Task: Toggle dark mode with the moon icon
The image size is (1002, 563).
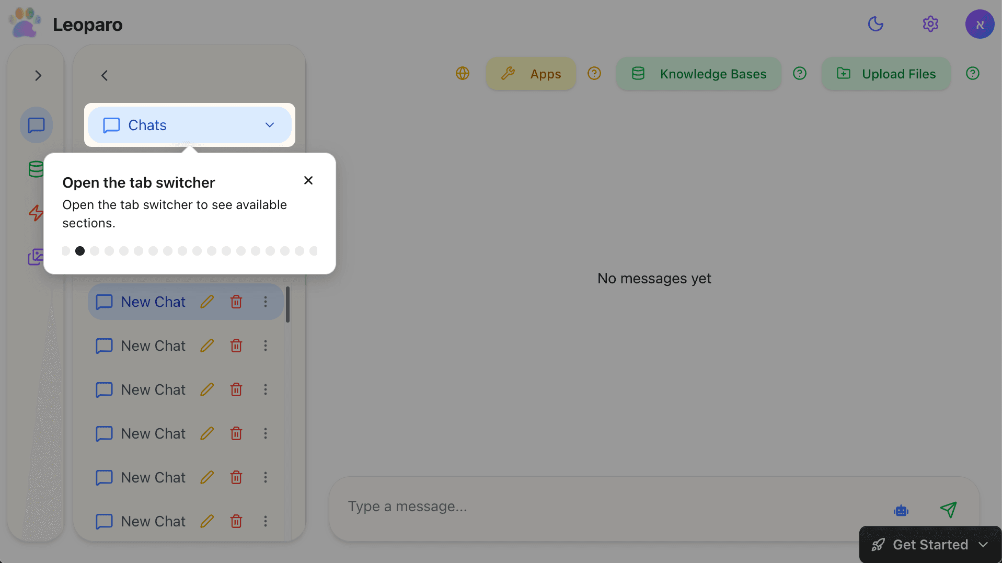Action: (x=876, y=24)
